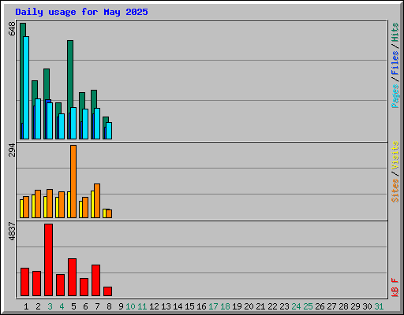Select the "Visits" legend label
Screen dimensions: 404x315
click(395, 155)
